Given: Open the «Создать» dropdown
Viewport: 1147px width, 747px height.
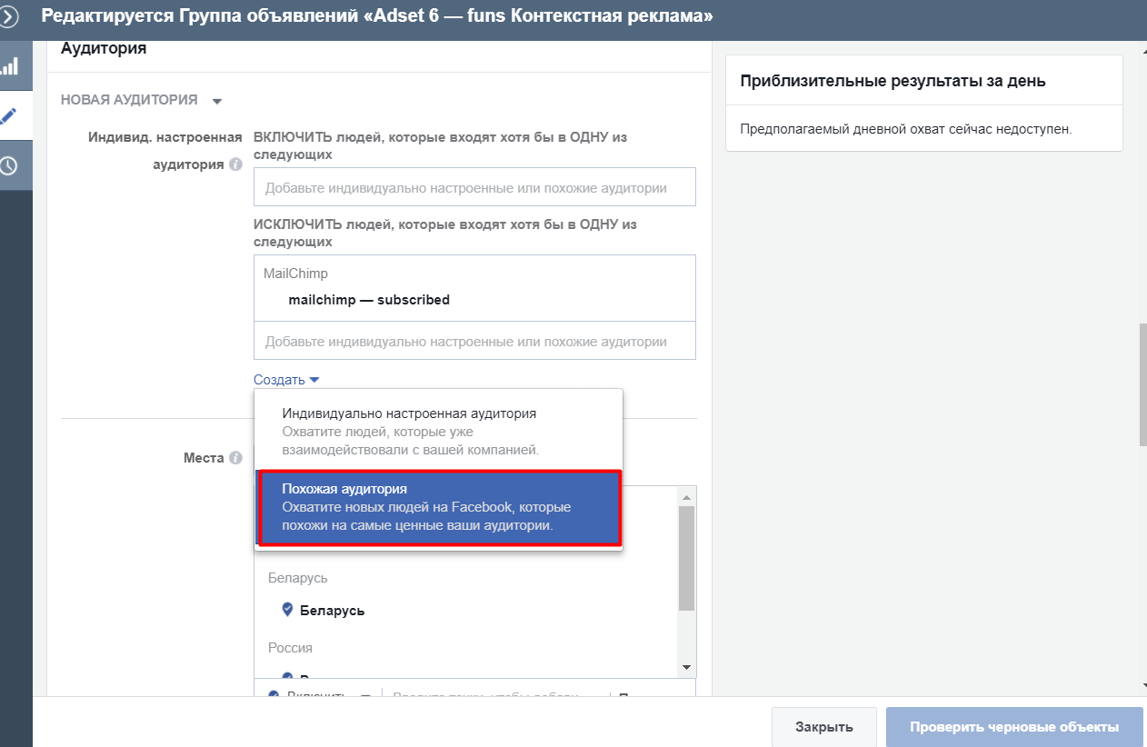Looking at the screenshot, I should (x=286, y=379).
